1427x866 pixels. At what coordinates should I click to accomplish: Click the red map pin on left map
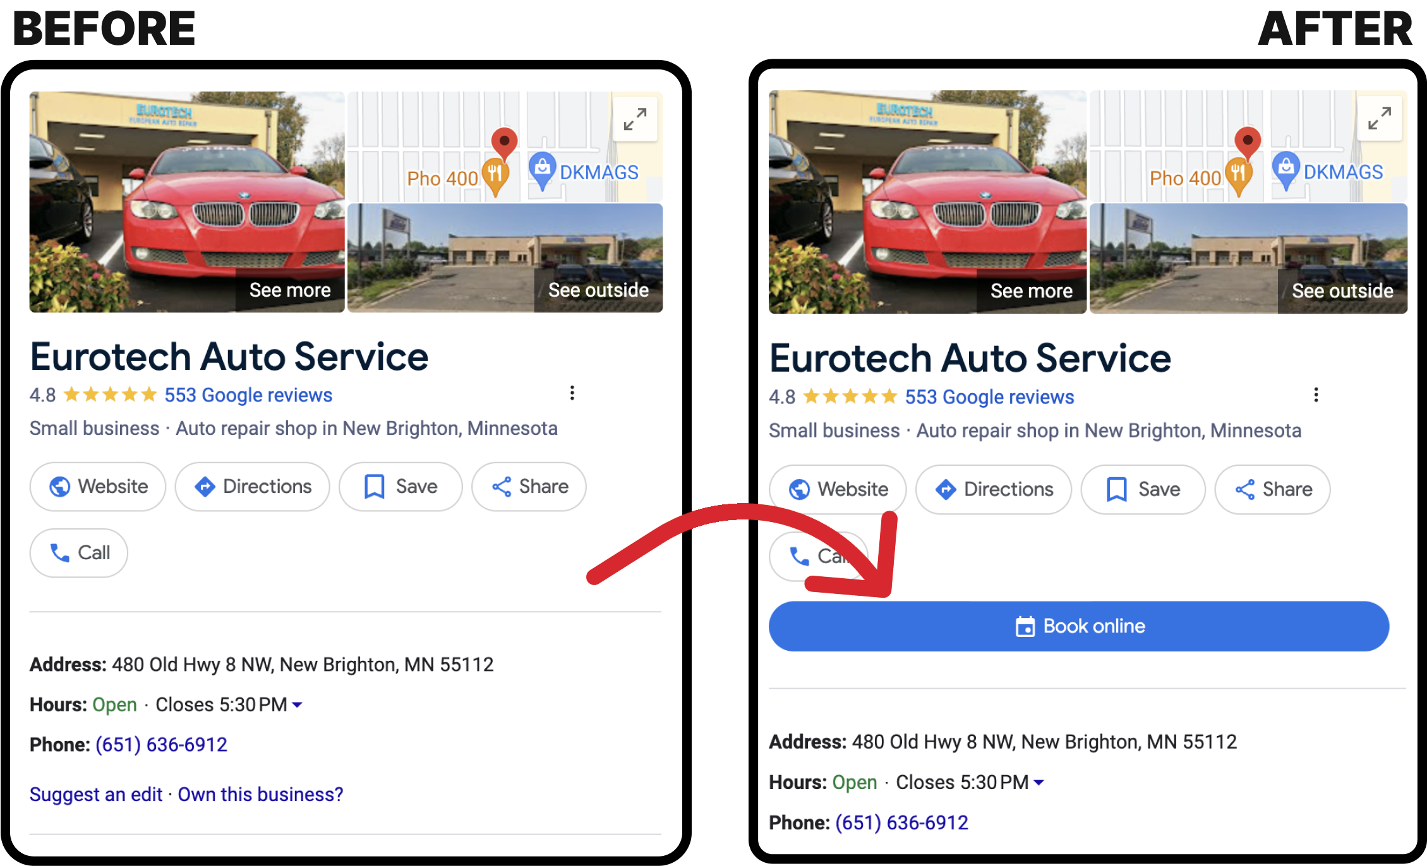504,142
